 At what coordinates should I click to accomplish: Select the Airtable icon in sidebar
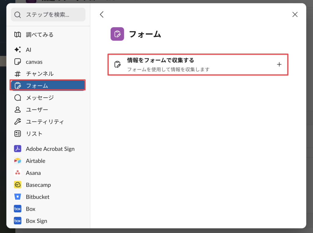(18, 161)
